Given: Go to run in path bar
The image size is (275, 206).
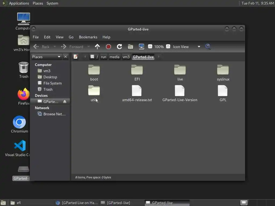Looking at the screenshot, I should pos(103,57).
